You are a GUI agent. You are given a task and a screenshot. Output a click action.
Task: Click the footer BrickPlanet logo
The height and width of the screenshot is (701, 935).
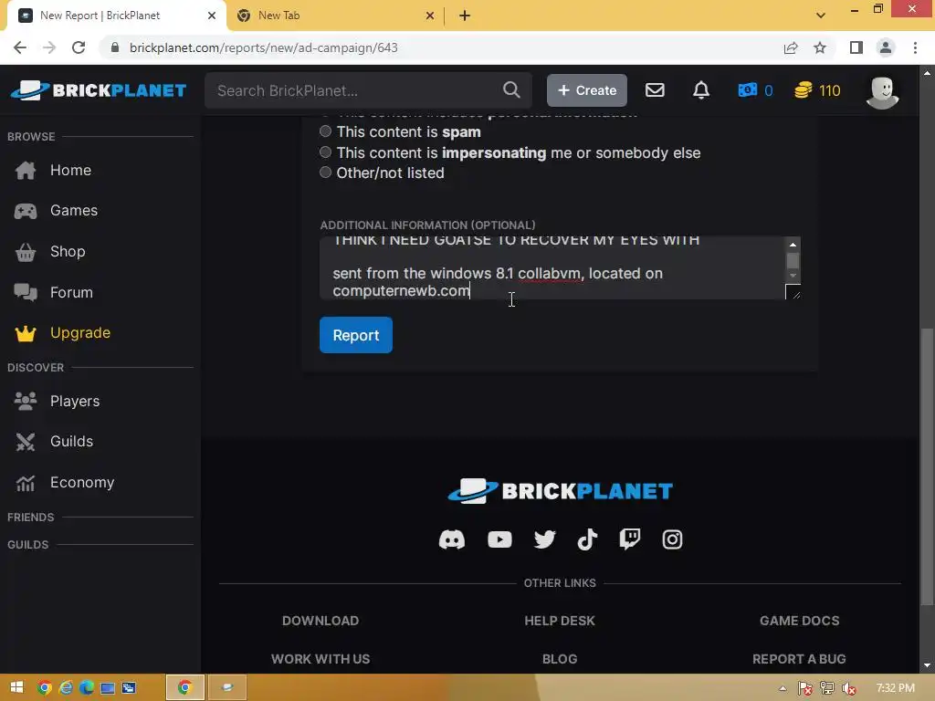point(561,490)
